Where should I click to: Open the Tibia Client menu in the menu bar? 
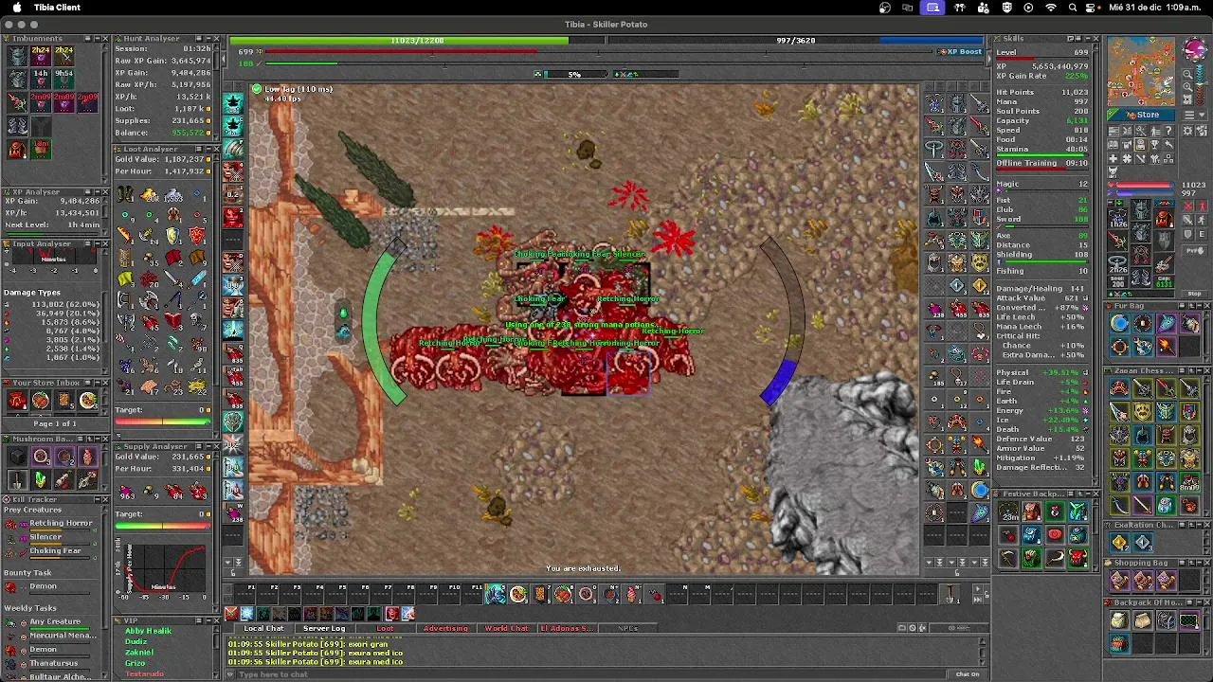point(57,8)
